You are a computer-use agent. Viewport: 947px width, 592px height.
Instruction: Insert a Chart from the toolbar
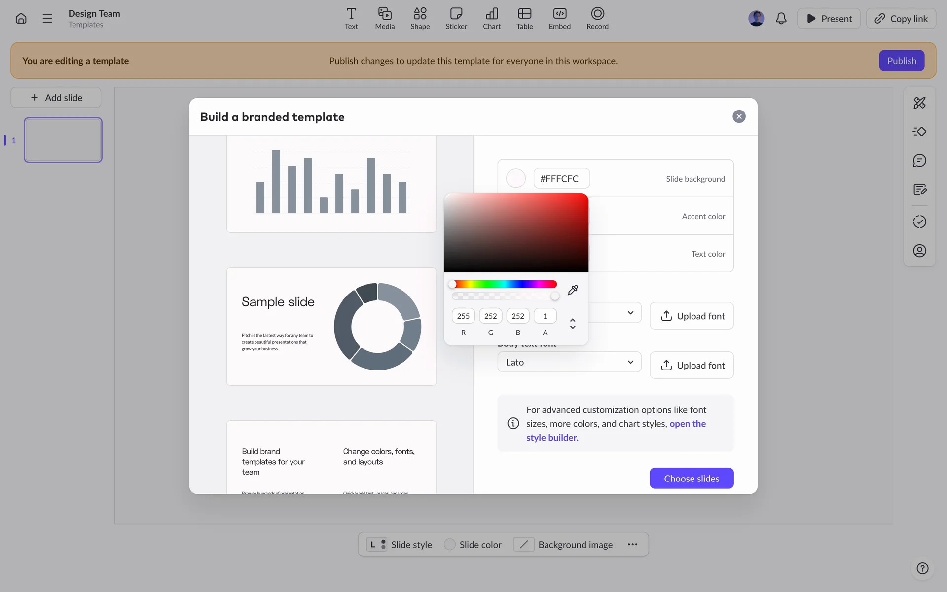tap(491, 19)
